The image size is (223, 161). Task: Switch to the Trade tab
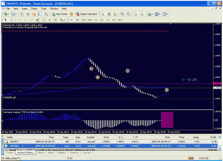pos(10,152)
